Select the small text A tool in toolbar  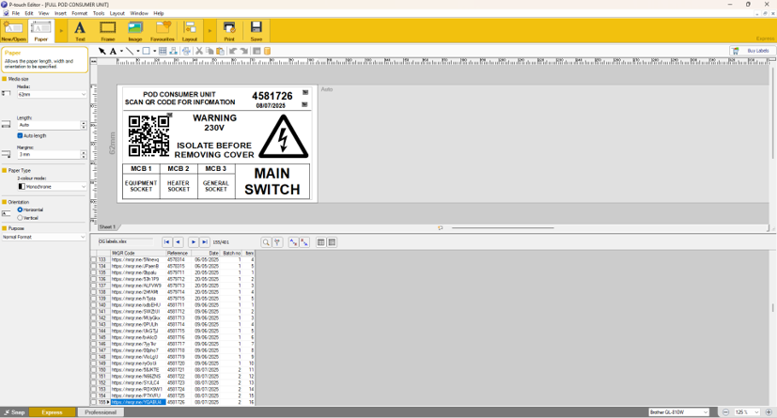[113, 51]
